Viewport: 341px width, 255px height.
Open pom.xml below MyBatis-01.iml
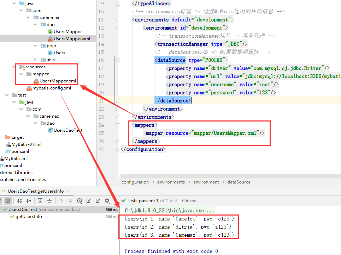point(20,151)
